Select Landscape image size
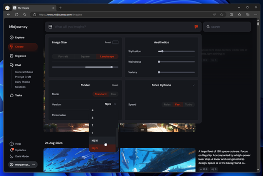Image resolution: width=263 pixels, height=176 pixels. [x=107, y=57]
